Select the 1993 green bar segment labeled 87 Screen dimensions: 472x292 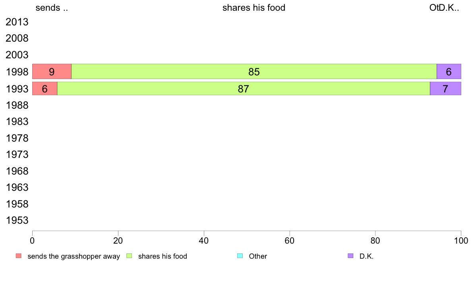244,89
